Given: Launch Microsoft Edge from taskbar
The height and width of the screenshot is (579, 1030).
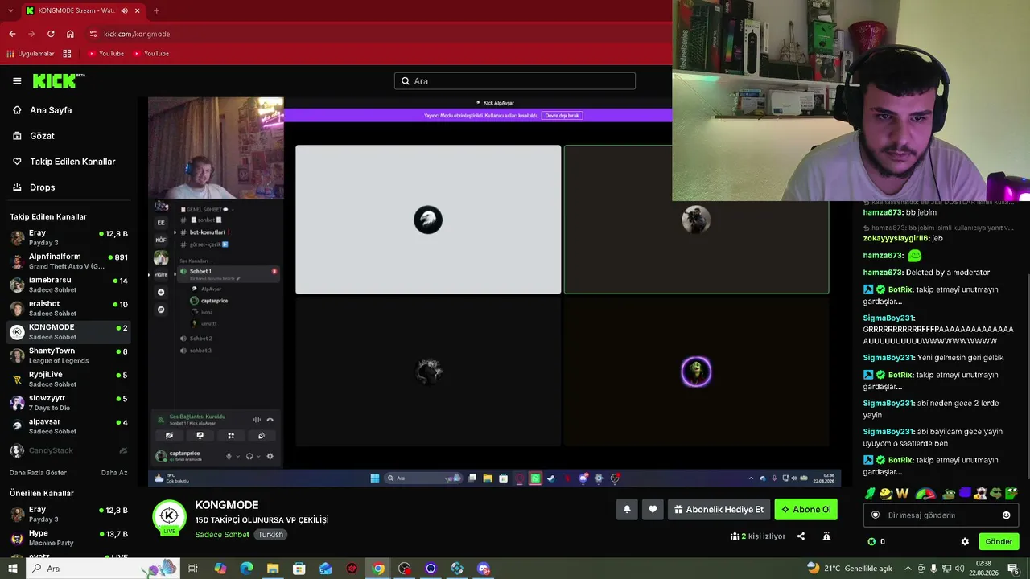Looking at the screenshot, I should (x=246, y=569).
